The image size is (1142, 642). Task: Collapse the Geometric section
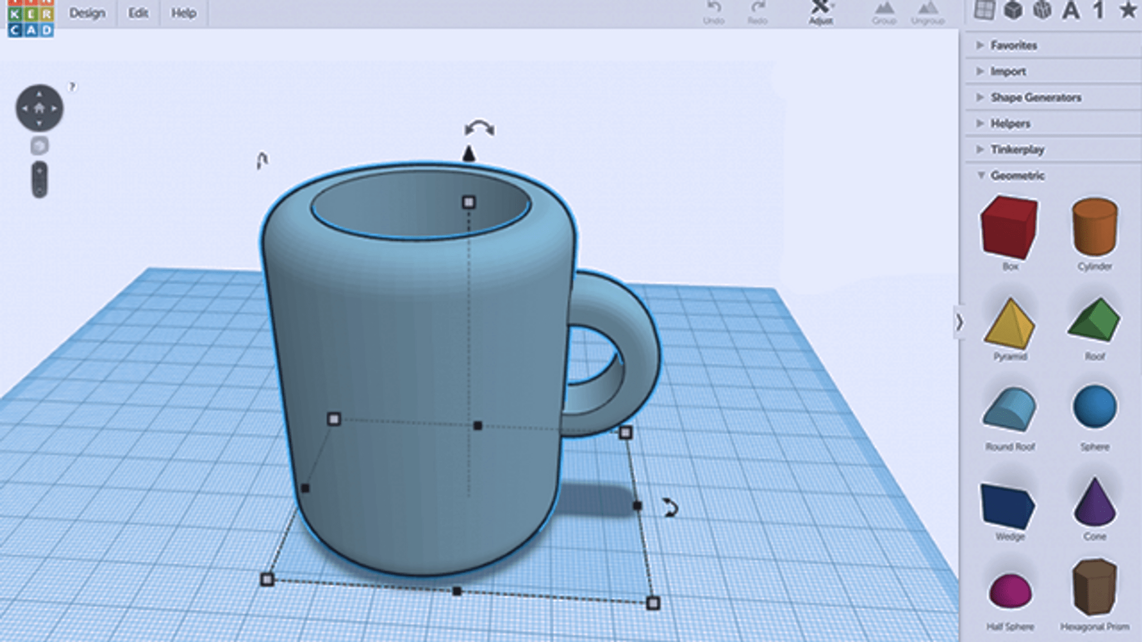coord(1017,176)
